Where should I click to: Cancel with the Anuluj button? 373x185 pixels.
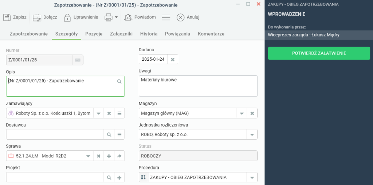point(188,17)
